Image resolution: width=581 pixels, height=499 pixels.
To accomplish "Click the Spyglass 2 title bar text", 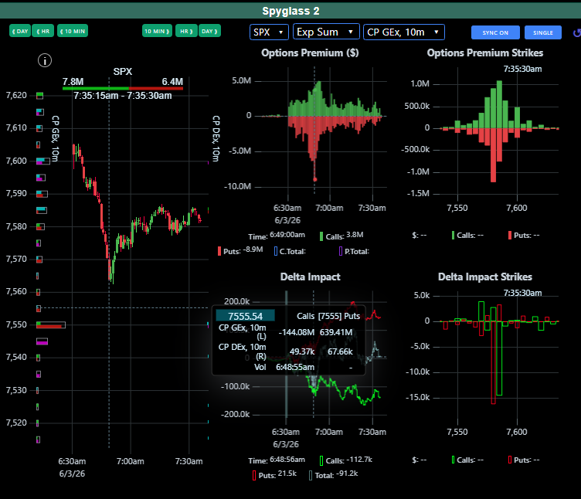I will [x=290, y=11].
